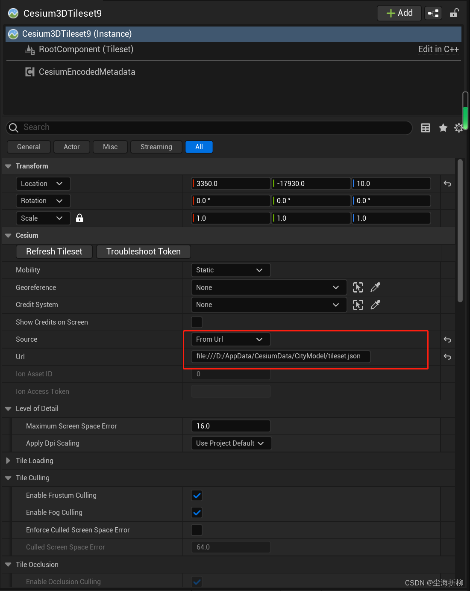This screenshot has width=470, height=591.
Task: Click the Add component button
Action: pyautogui.click(x=399, y=13)
